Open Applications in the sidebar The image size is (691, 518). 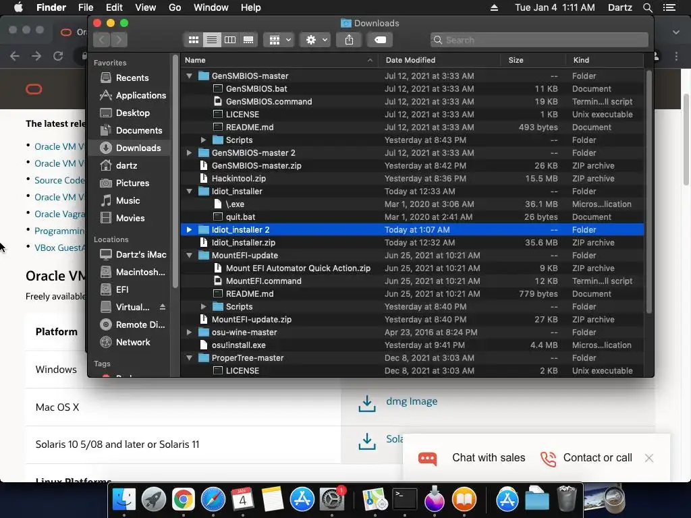128,96
